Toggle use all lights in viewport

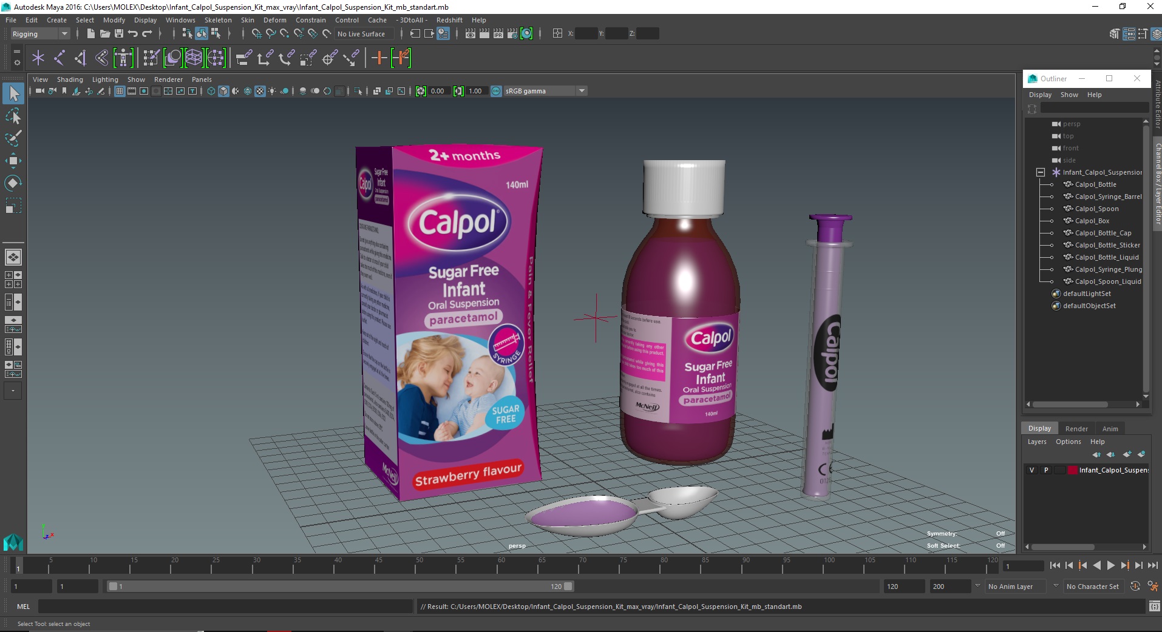(272, 91)
